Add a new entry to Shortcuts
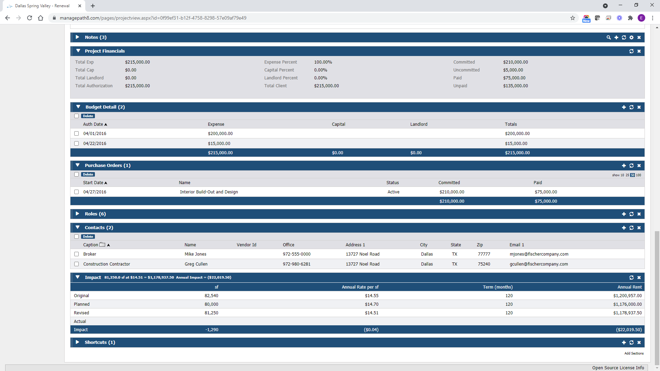This screenshot has height=371, width=660. point(624,342)
